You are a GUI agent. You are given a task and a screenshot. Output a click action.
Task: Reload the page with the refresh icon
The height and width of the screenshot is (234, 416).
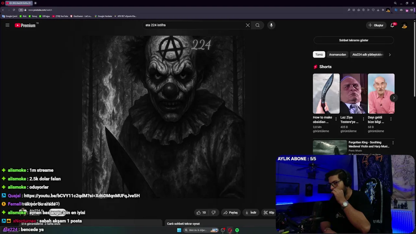tap(14, 10)
